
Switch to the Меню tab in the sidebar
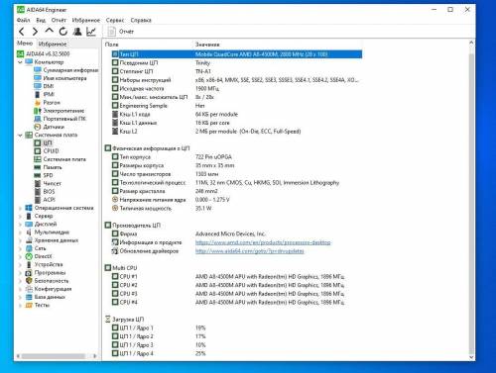point(25,44)
